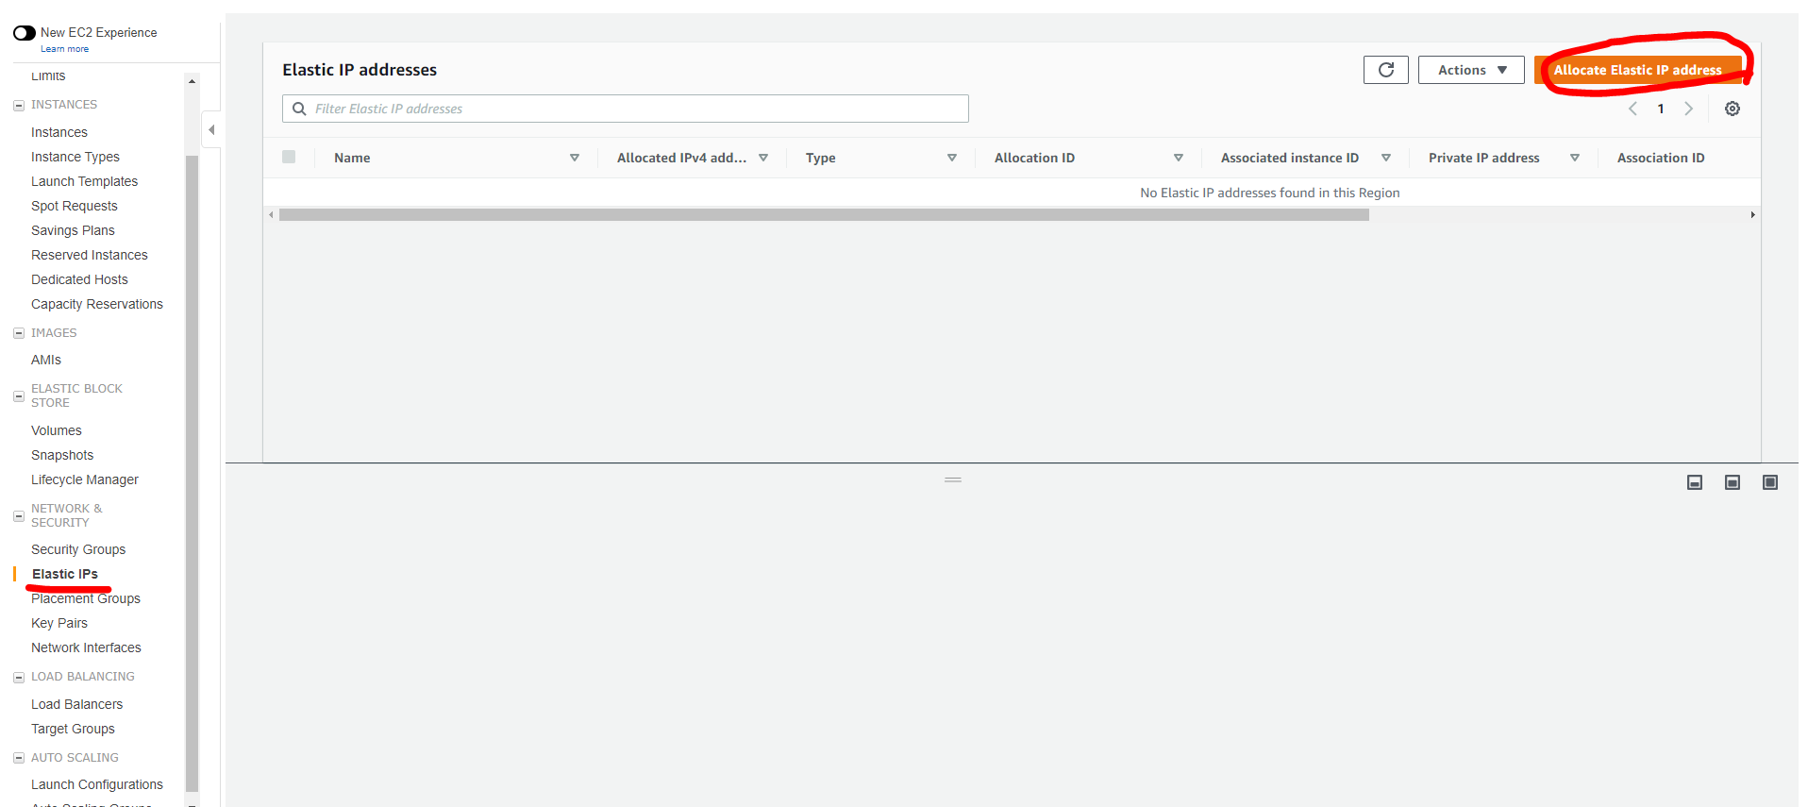
Task: Go to the next results page
Action: 1689,109
